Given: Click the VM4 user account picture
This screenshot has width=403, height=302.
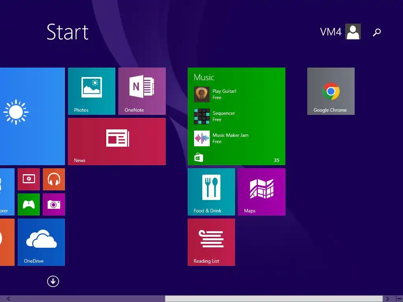Looking at the screenshot, I should tap(353, 31).
